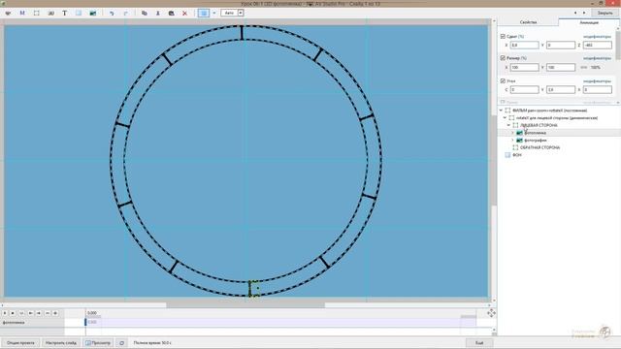Open modifiers link for Размер

597,58
